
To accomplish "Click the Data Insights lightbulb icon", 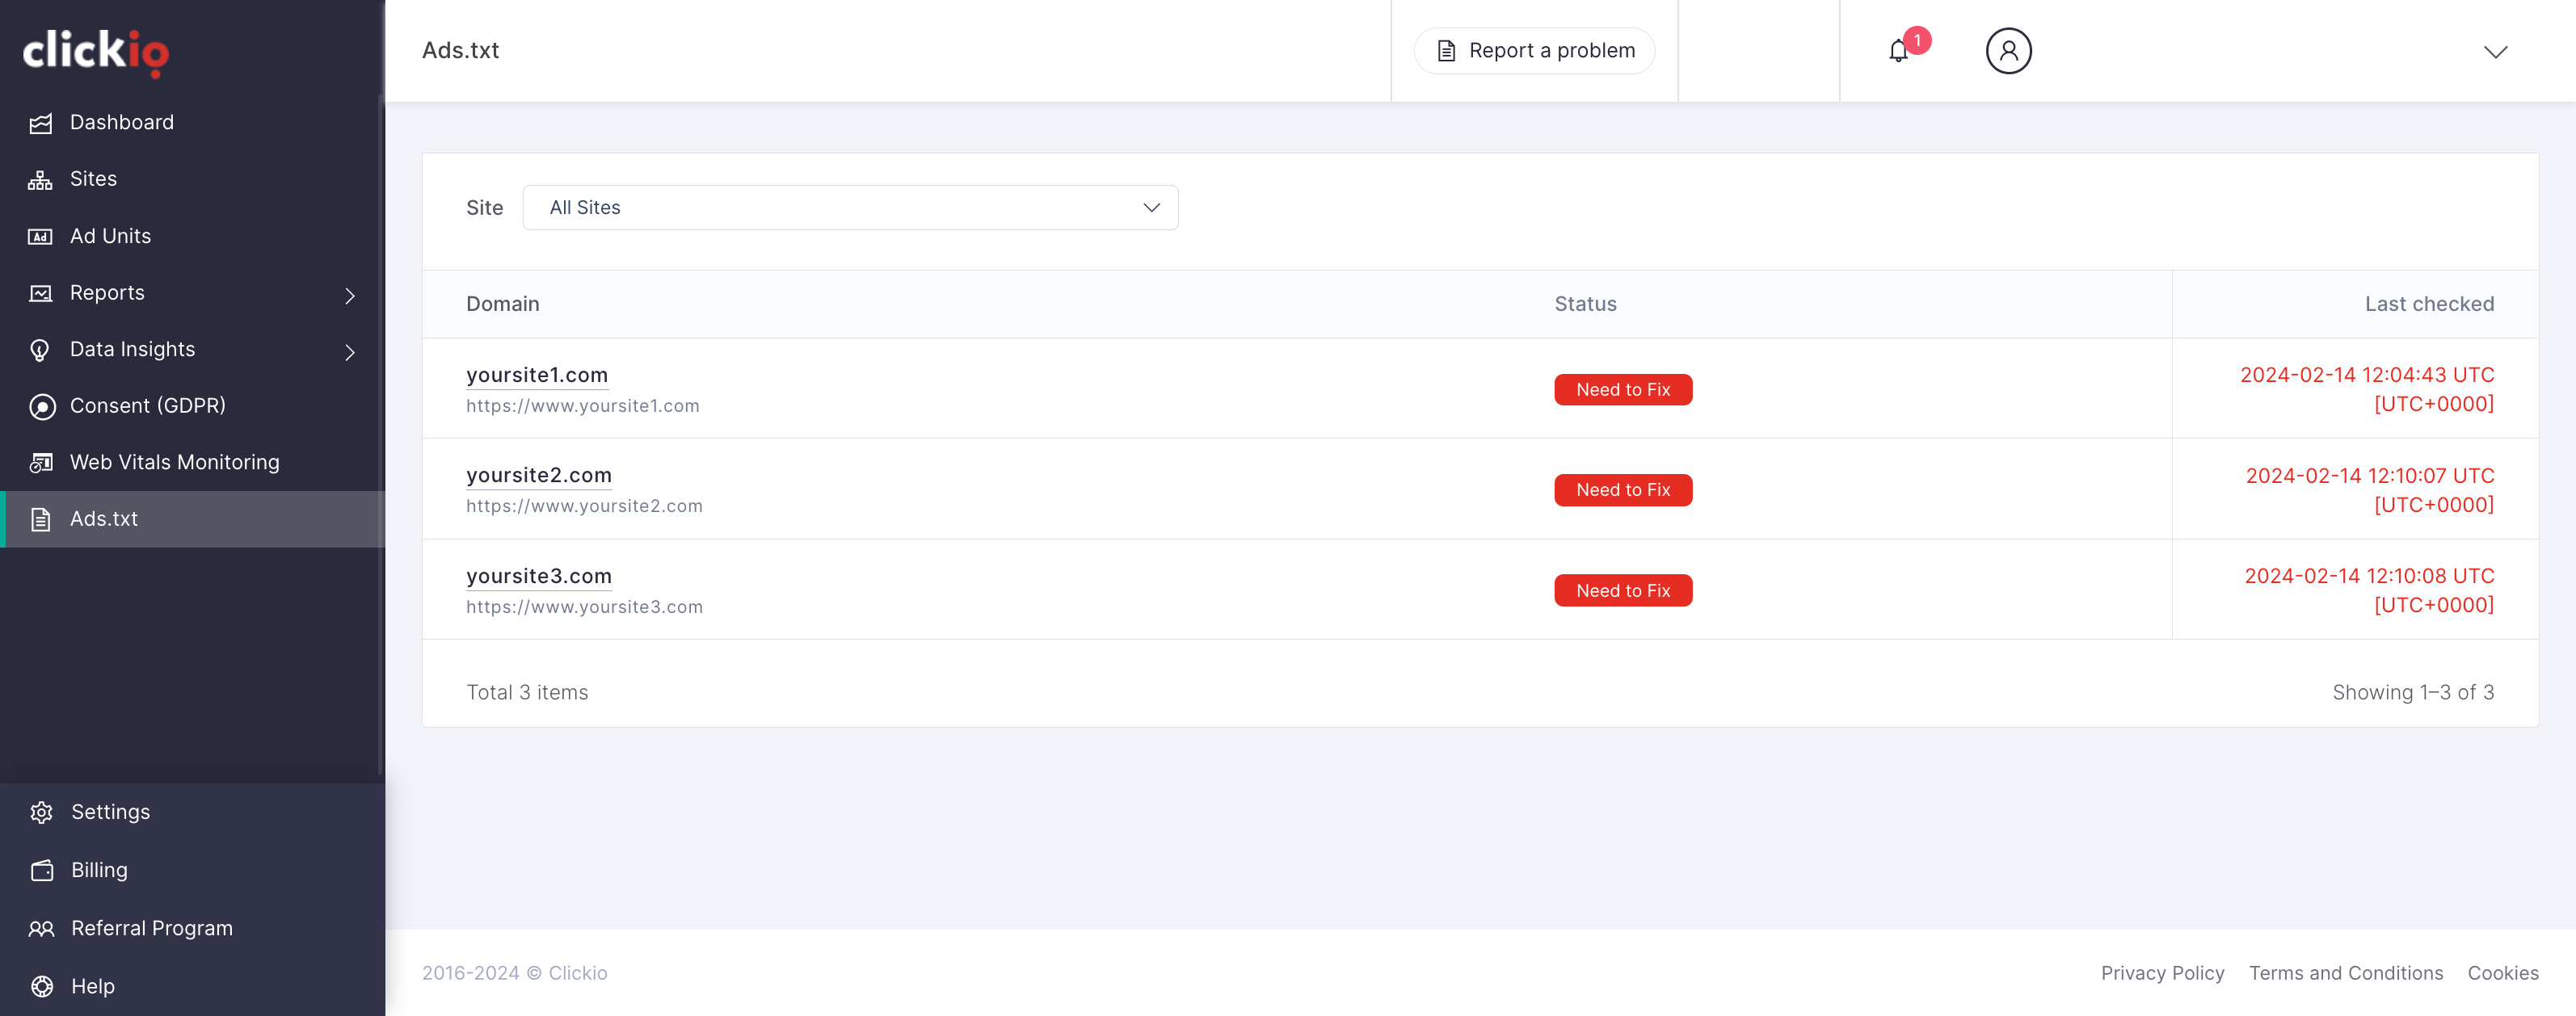I will tap(41, 350).
